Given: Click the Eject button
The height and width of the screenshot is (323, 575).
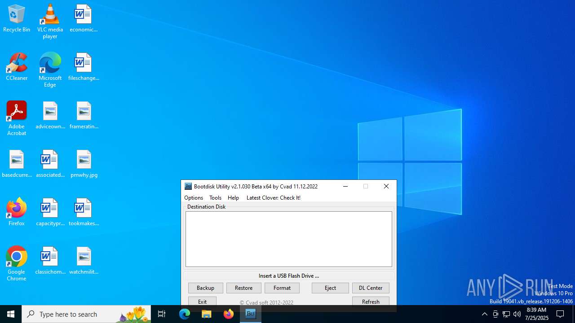Looking at the screenshot, I should click(330, 288).
